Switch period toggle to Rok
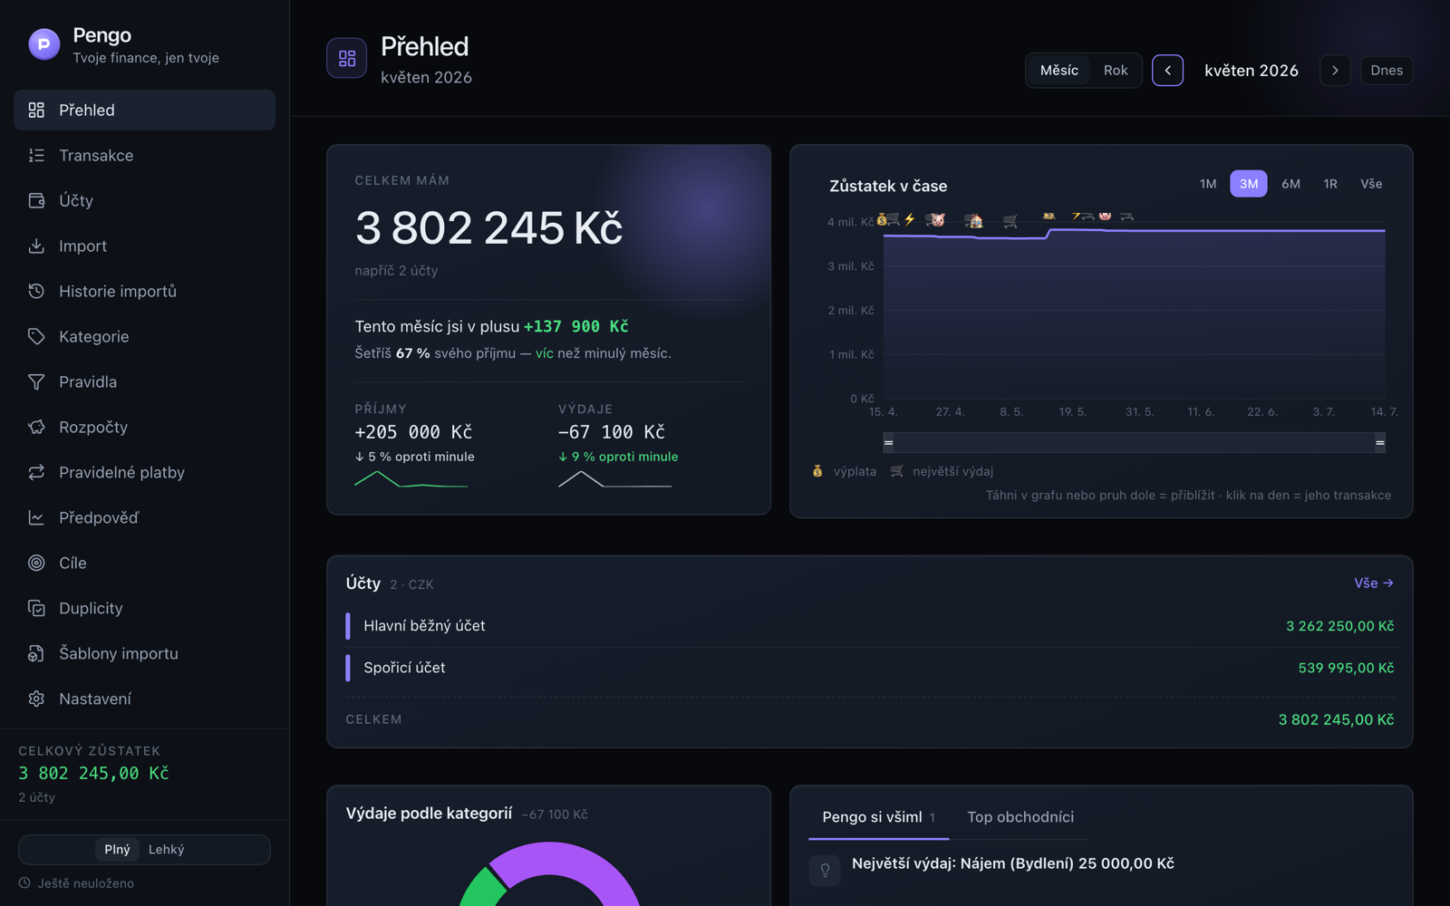Image resolution: width=1450 pixels, height=906 pixels. [1116, 71]
